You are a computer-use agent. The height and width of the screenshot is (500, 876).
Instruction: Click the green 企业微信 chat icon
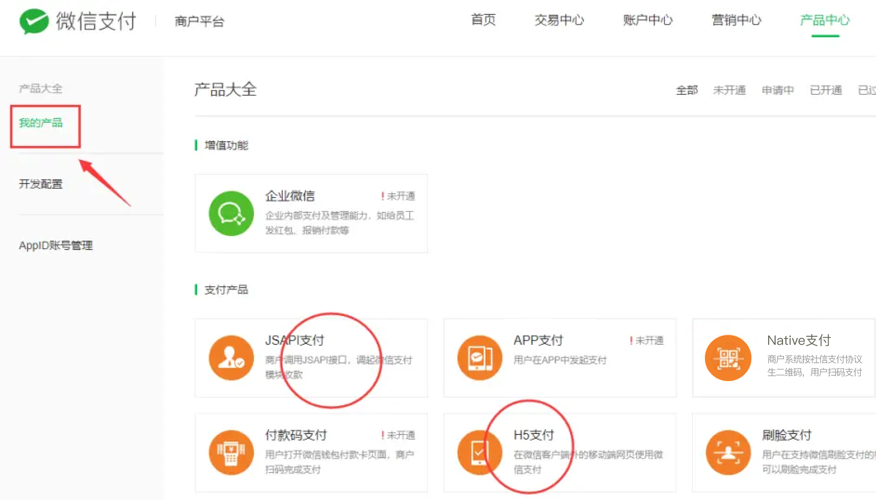231,213
